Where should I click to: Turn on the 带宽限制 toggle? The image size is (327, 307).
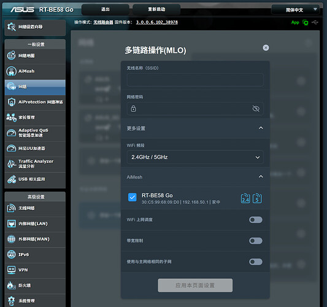(x=256, y=241)
